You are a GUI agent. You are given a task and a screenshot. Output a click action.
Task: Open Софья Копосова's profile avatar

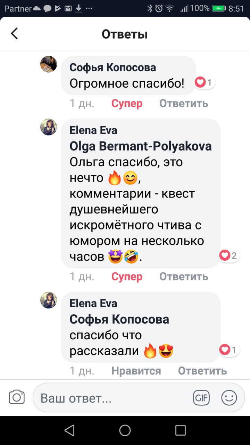49,64
